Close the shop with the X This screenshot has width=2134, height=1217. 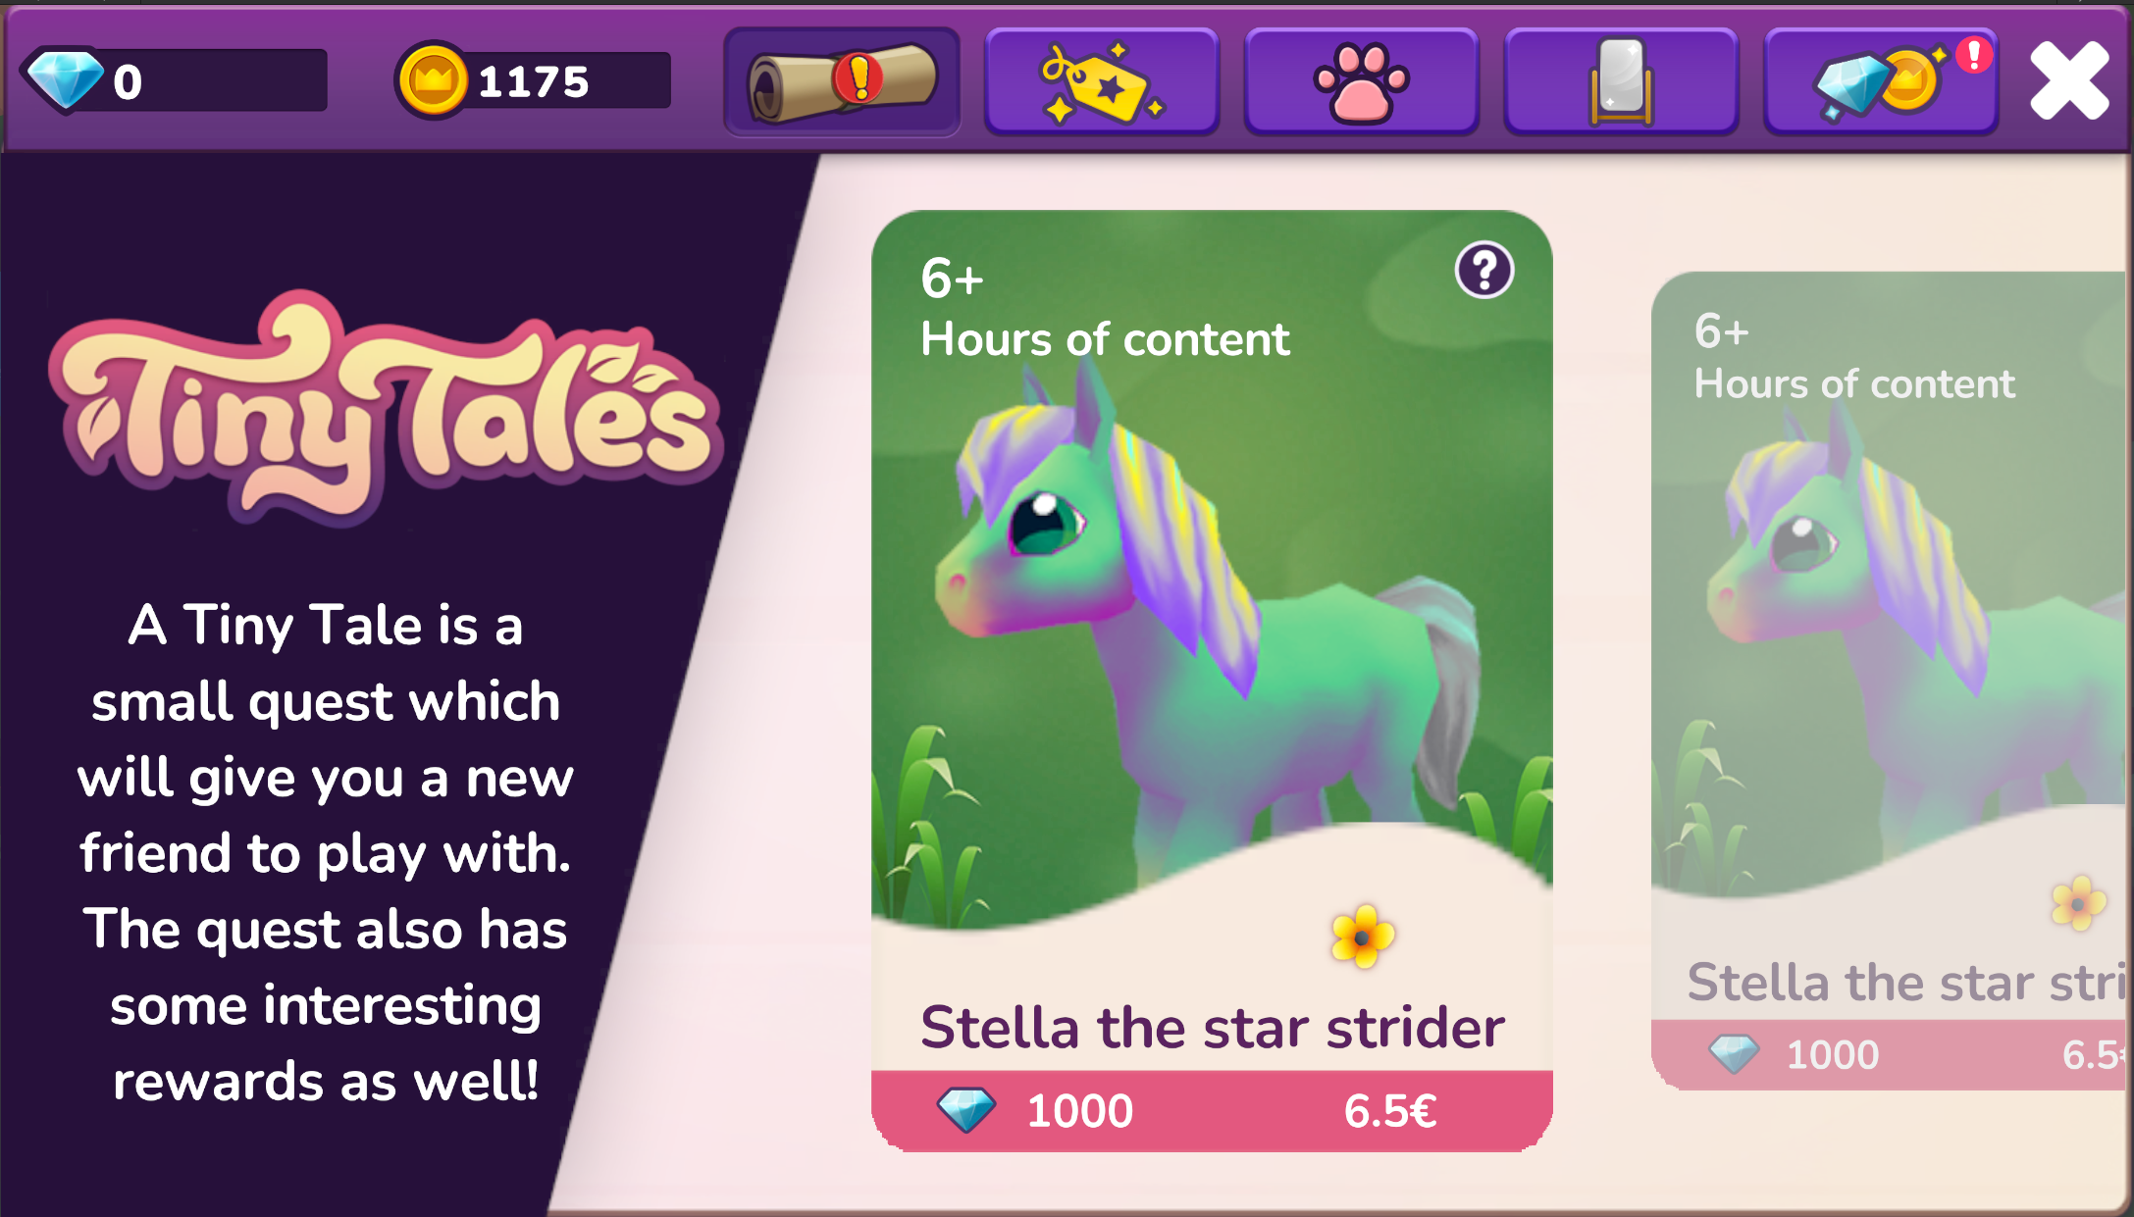coord(2070,81)
